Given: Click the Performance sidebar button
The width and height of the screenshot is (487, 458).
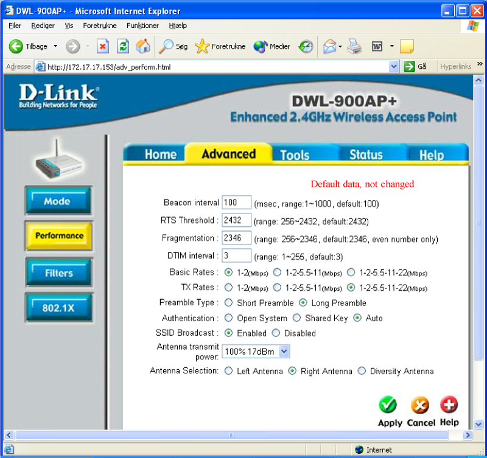Looking at the screenshot, I should pyautogui.click(x=58, y=235).
